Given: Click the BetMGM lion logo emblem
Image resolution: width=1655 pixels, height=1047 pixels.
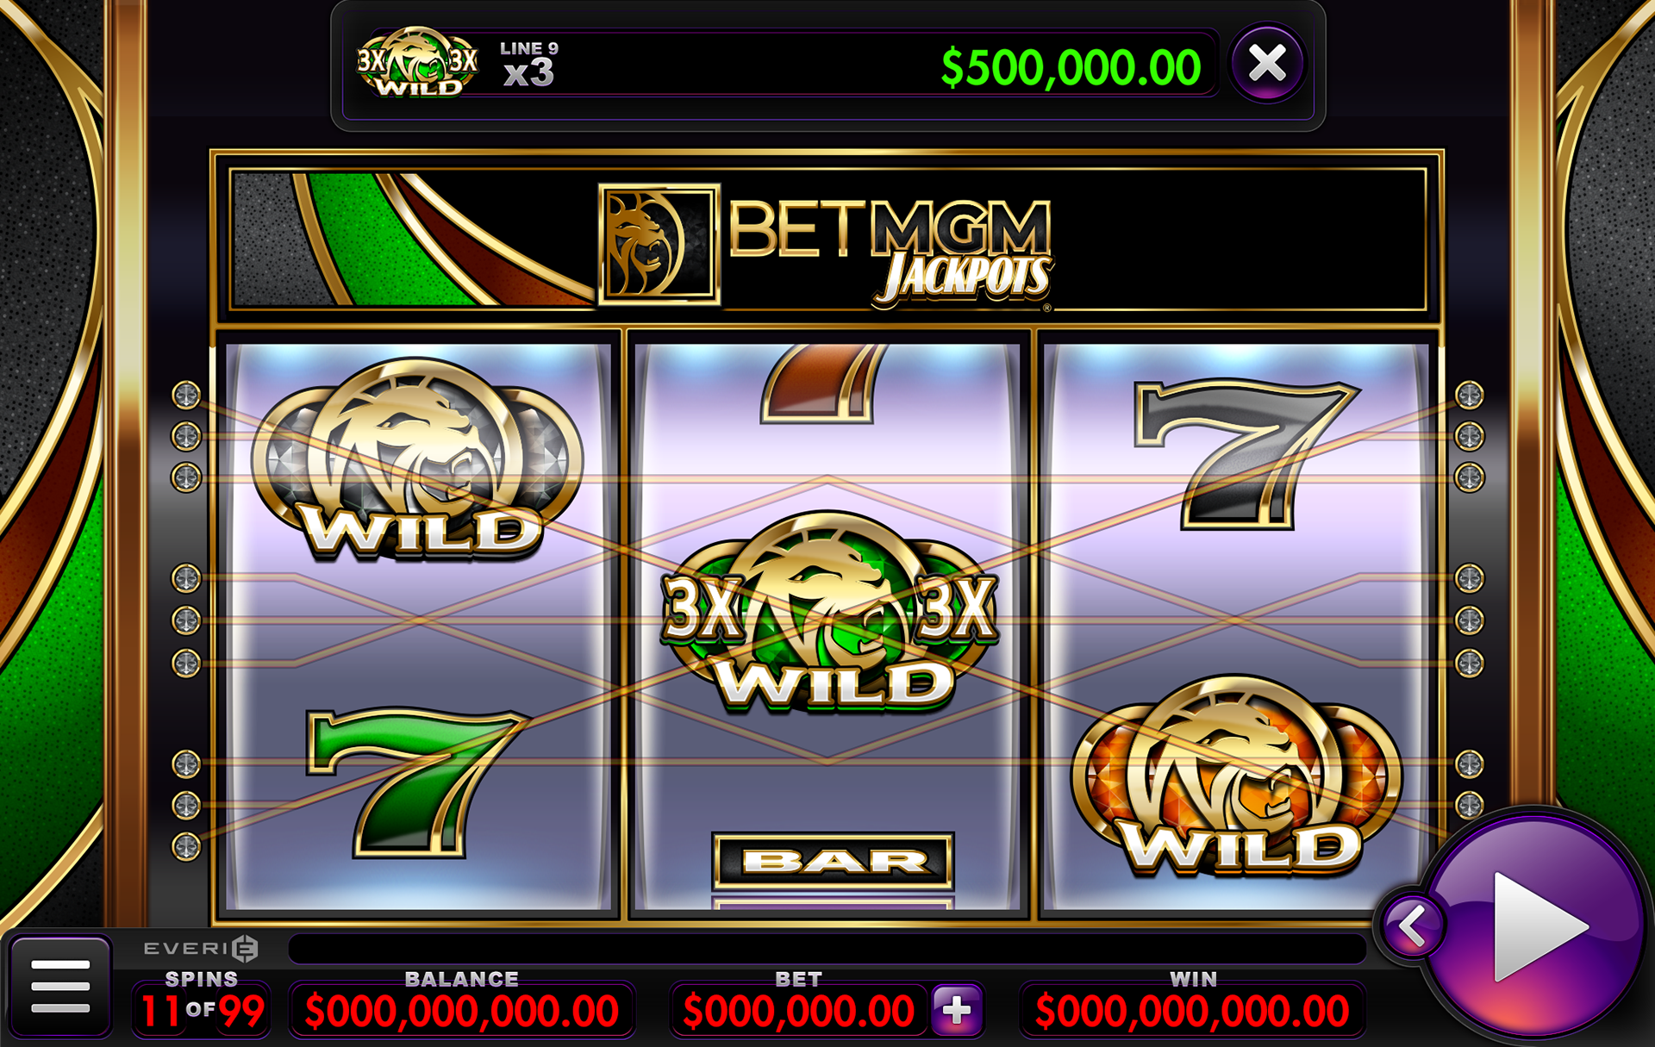Looking at the screenshot, I should 659,244.
